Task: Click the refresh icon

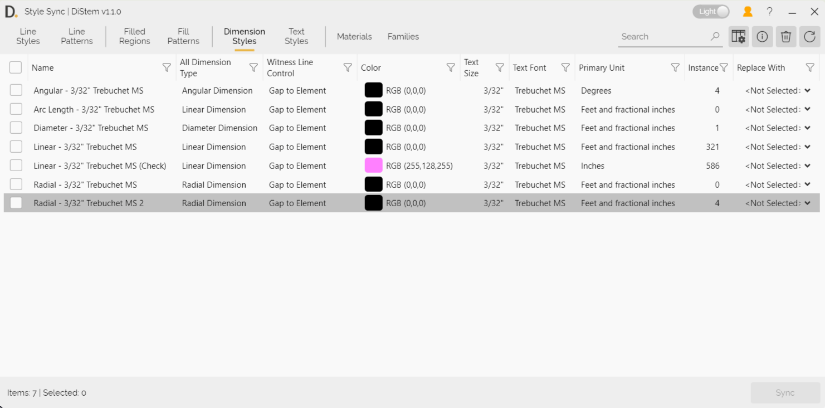Action: (809, 37)
